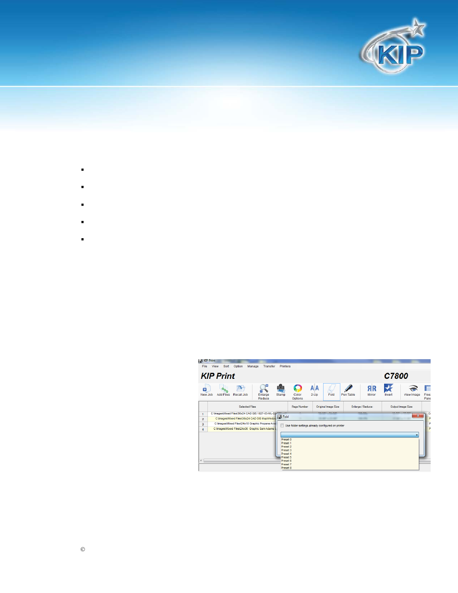Click the C7800 printer name
Screen dimensions: 458x593
pos(396,376)
